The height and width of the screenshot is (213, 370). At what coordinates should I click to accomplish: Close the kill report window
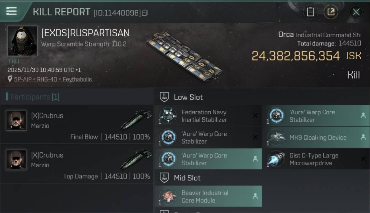(x=356, y=12)
